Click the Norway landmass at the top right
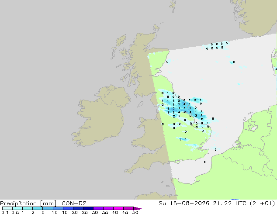The height and width of the screenshot is (214, 277). pos(256,17)
